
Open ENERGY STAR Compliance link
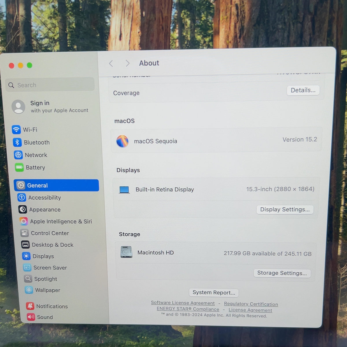click(x=188, y=309)
